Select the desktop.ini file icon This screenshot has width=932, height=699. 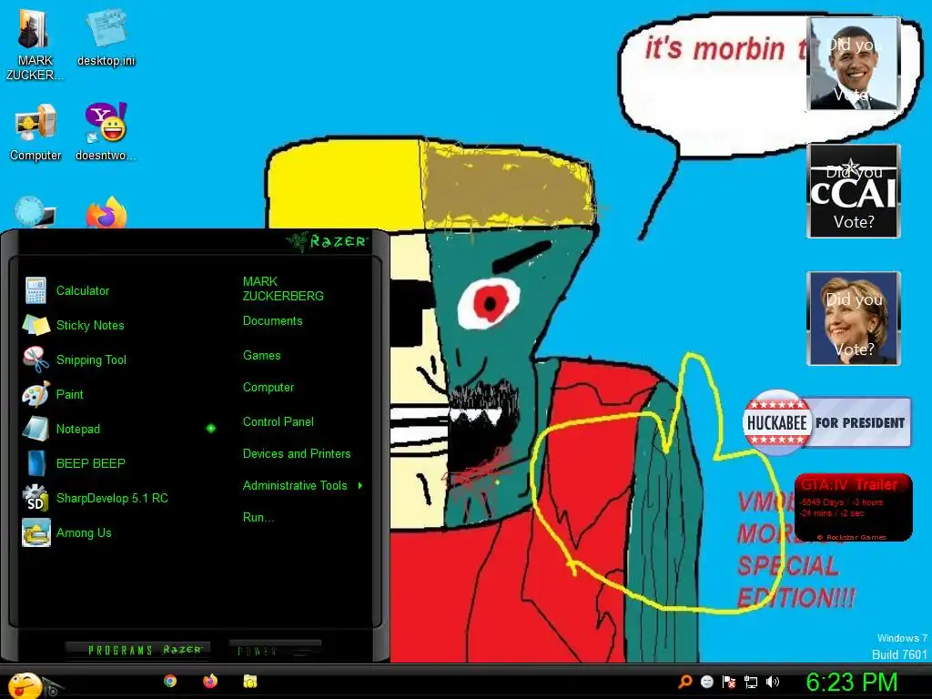[x=106, y=37]
